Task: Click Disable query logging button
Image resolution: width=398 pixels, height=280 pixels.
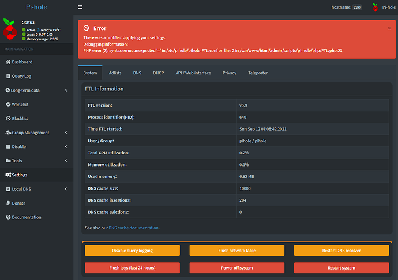Action: click(132, 250)
